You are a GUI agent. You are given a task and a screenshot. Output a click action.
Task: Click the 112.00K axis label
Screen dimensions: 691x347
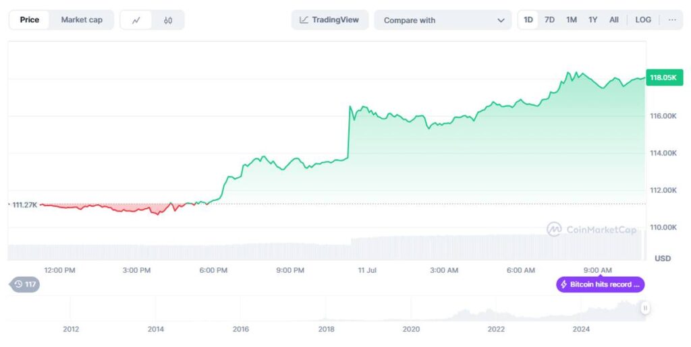(x=663, y=191)
